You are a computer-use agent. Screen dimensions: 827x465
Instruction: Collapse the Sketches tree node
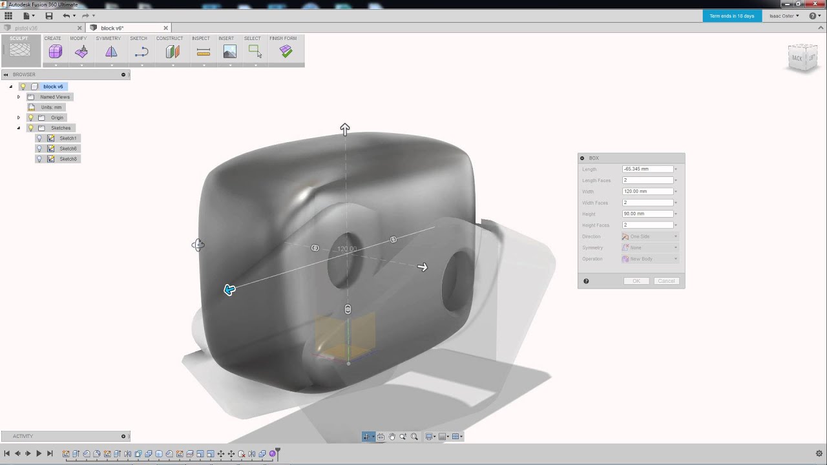[x=19, y=128]
